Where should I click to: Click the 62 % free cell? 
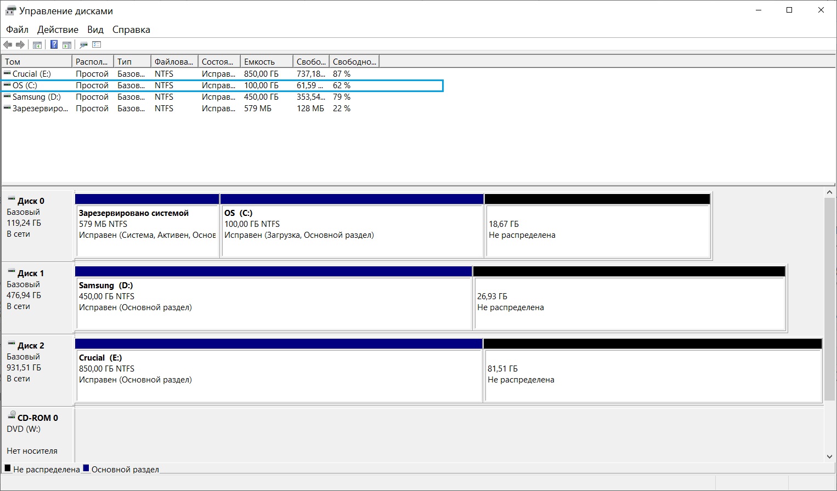(342, 85)
